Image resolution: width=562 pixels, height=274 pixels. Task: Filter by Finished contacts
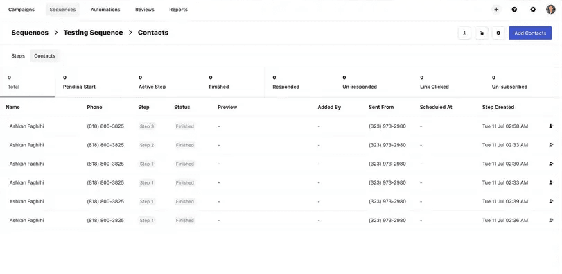pos(219,82)
